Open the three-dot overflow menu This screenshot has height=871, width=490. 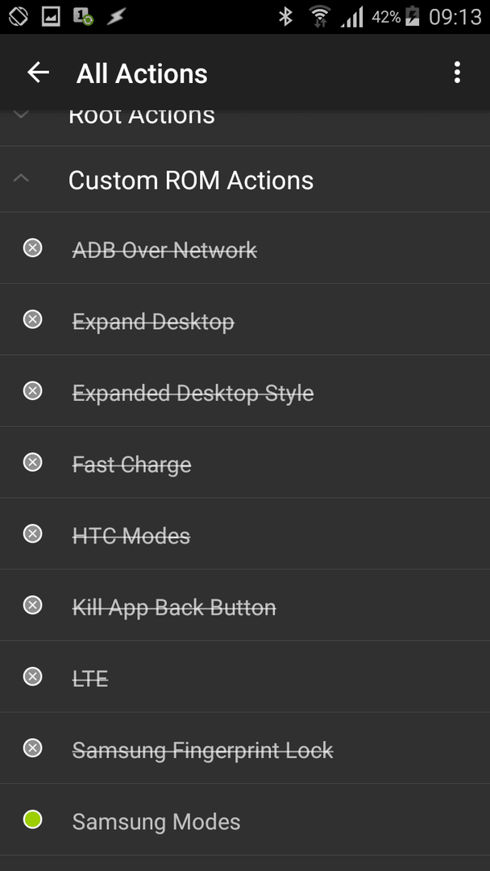[x=457, y=73]
